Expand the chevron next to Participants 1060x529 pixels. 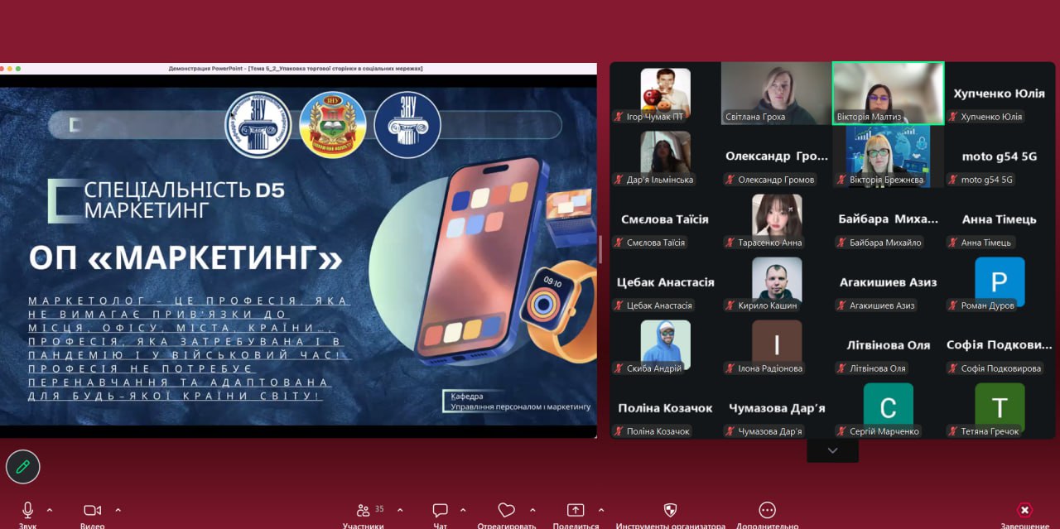pos(400,510)
